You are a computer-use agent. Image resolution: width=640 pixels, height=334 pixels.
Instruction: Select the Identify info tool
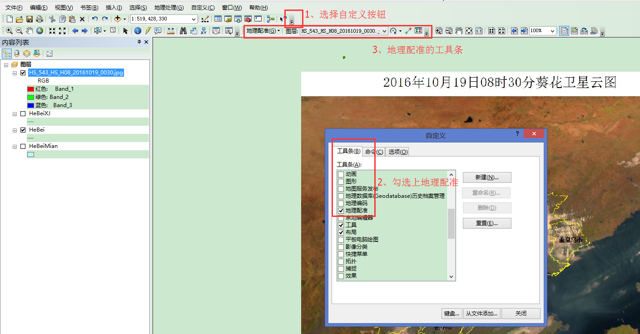point(138,31)
